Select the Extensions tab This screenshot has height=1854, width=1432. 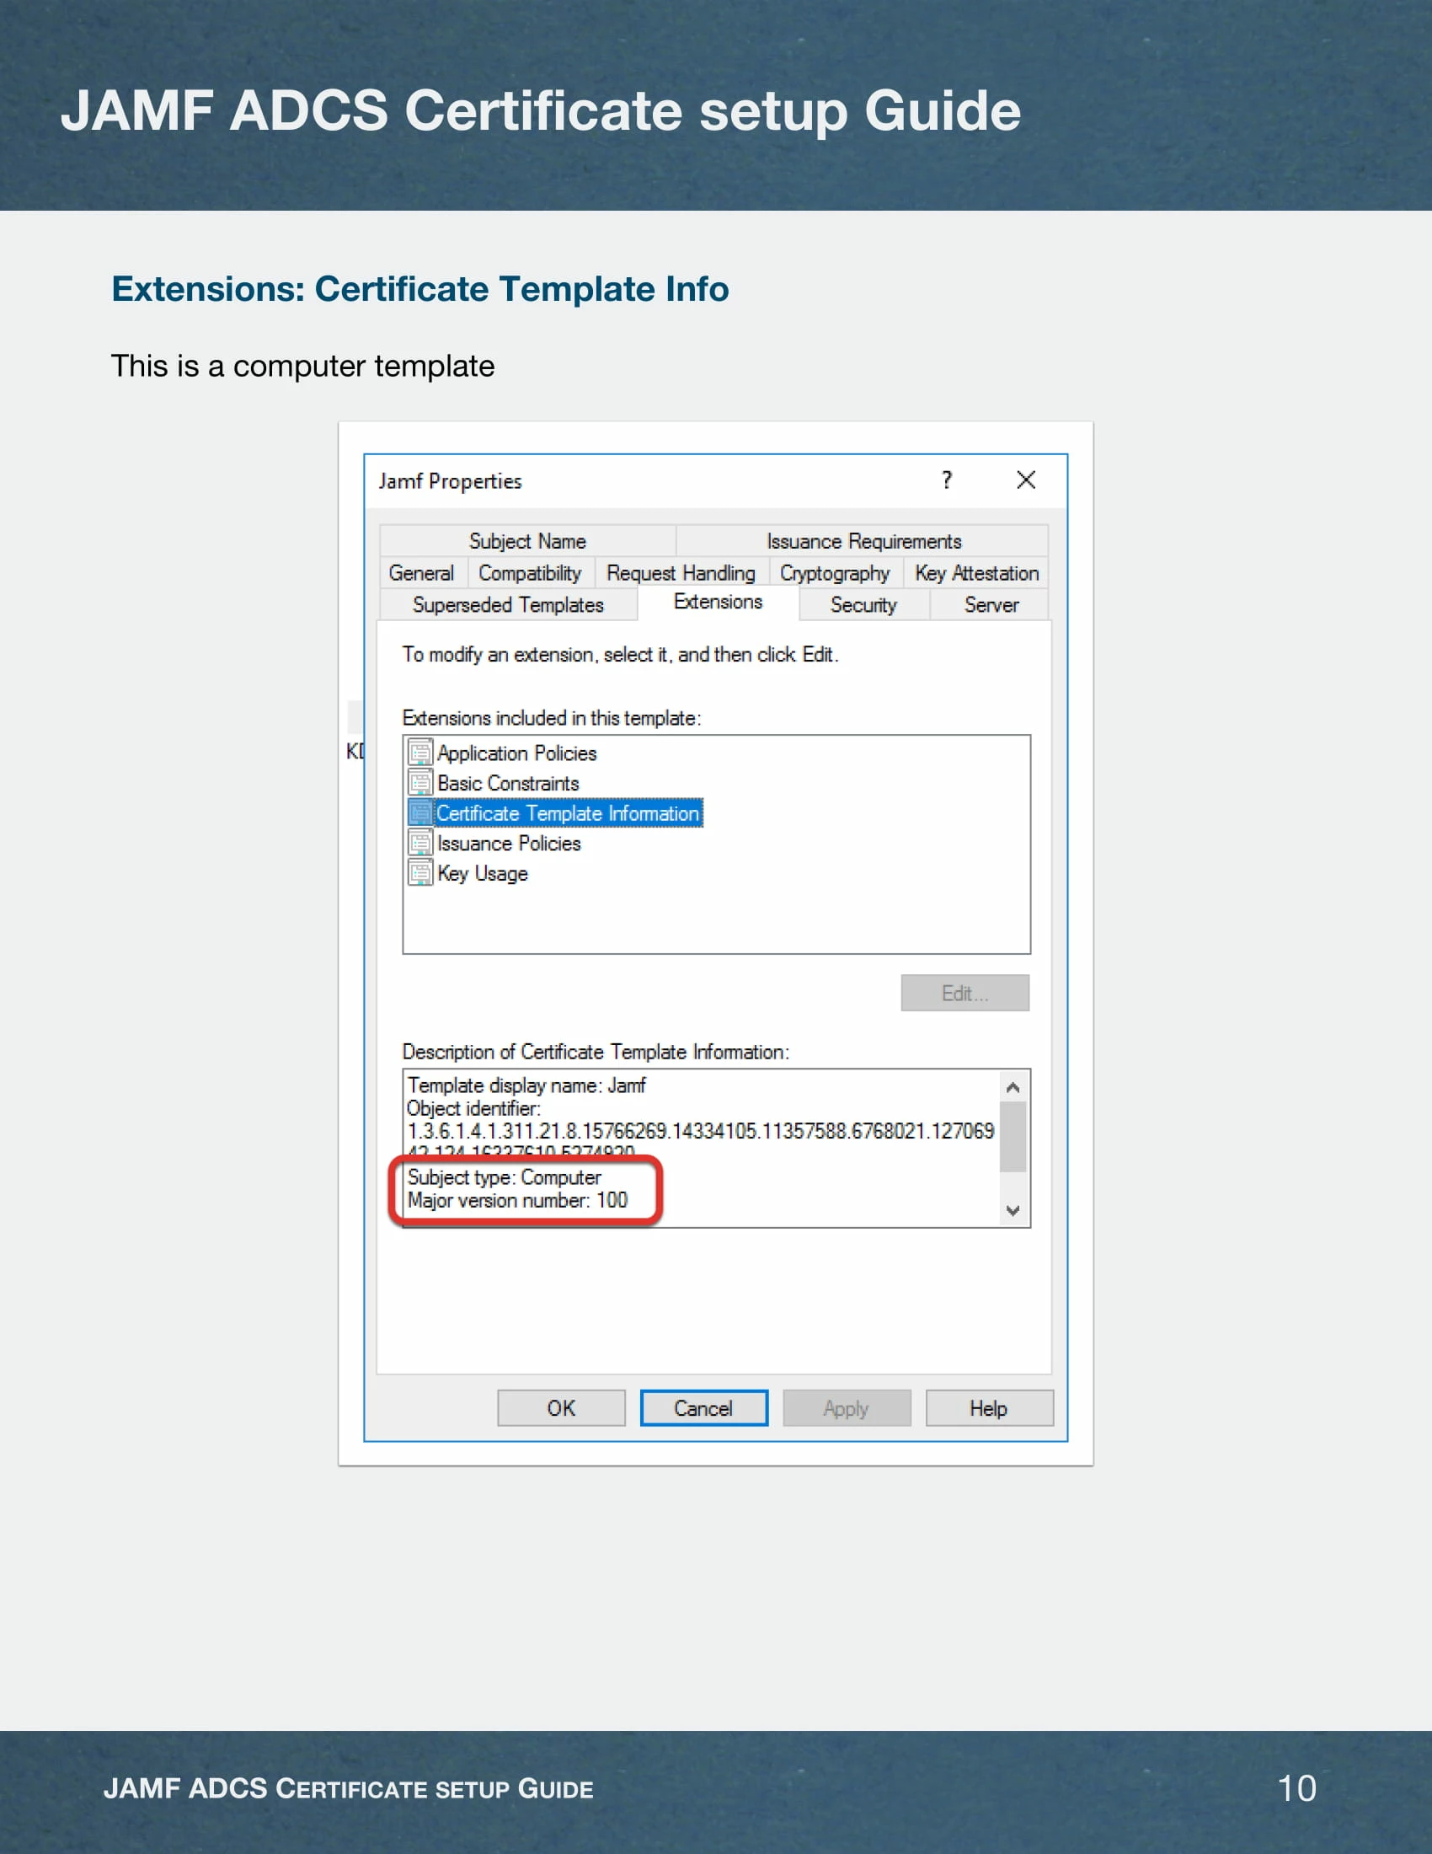click(718, 602)
